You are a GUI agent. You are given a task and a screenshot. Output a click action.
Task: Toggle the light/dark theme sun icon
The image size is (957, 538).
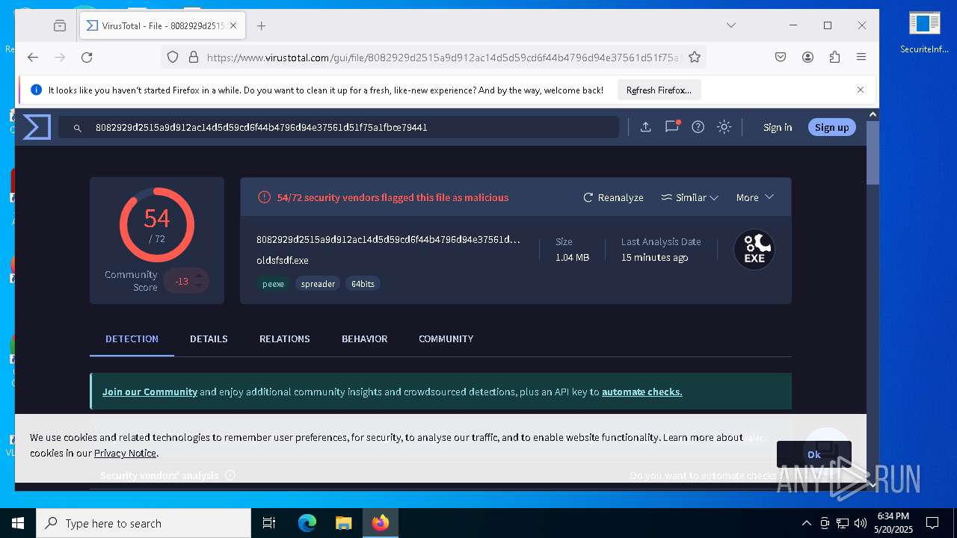click(x=724, y=127)
